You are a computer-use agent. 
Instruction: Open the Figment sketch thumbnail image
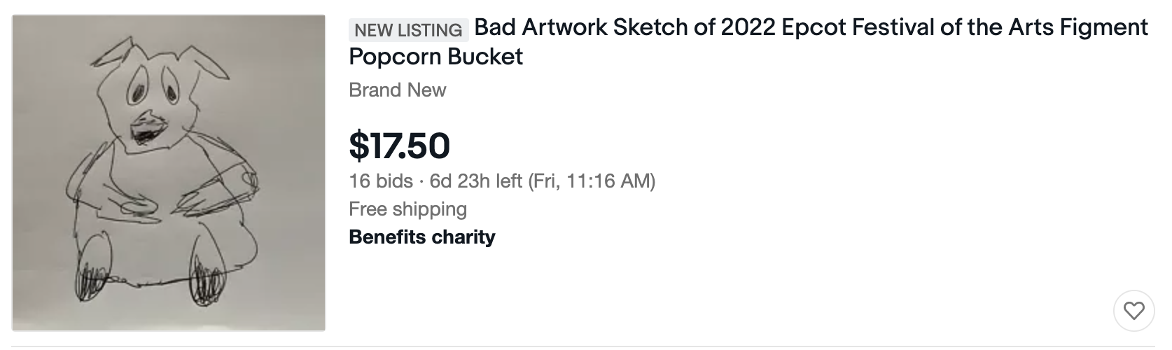(x=169, y=173)
